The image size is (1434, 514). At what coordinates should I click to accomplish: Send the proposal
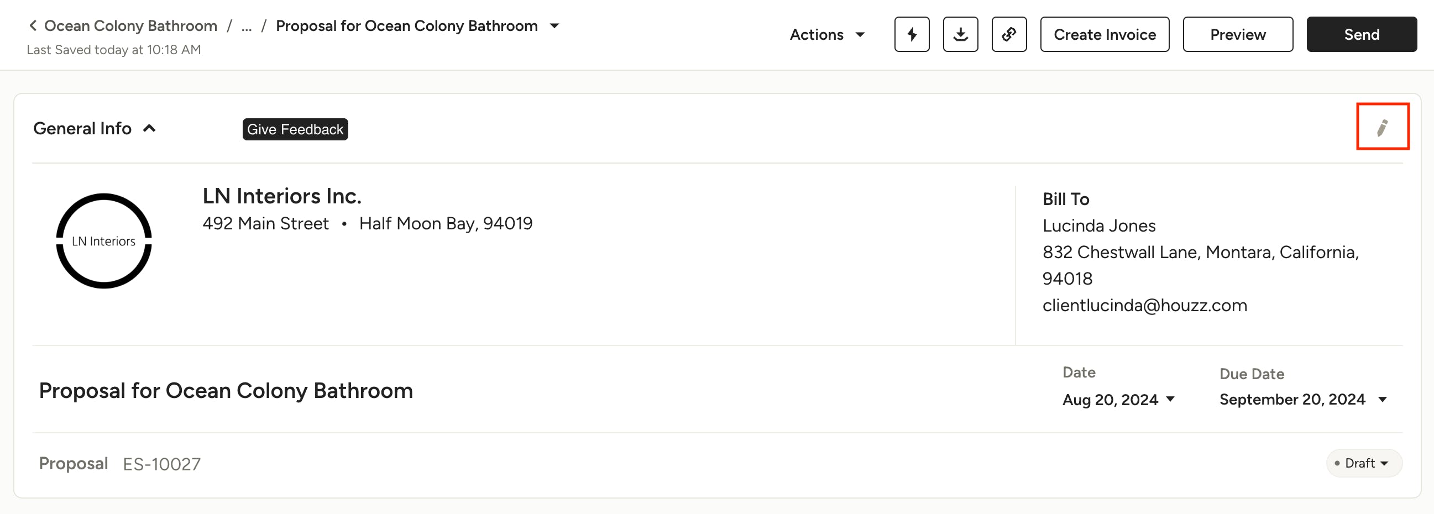click(x=1360, y=34)
